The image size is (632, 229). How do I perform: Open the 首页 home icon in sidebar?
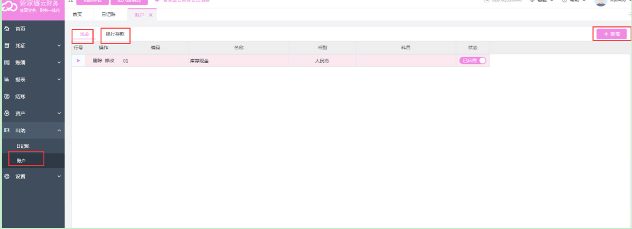tap(6, 29)
